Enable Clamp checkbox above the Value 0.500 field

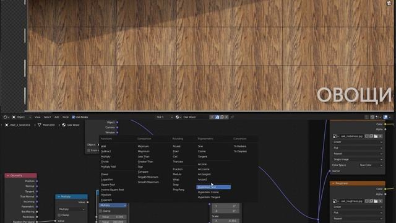click(x=100, y=211)
